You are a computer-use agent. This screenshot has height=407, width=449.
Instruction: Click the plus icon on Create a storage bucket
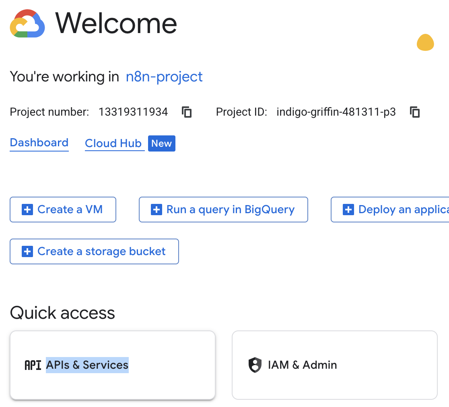point(27,251)
